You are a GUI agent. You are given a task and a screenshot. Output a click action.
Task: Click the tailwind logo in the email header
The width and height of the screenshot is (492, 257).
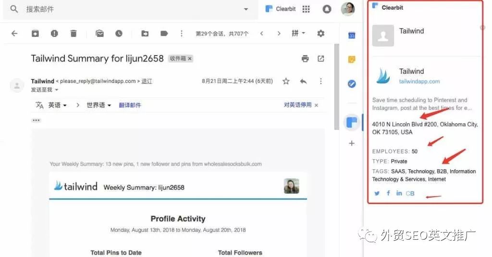75,186
